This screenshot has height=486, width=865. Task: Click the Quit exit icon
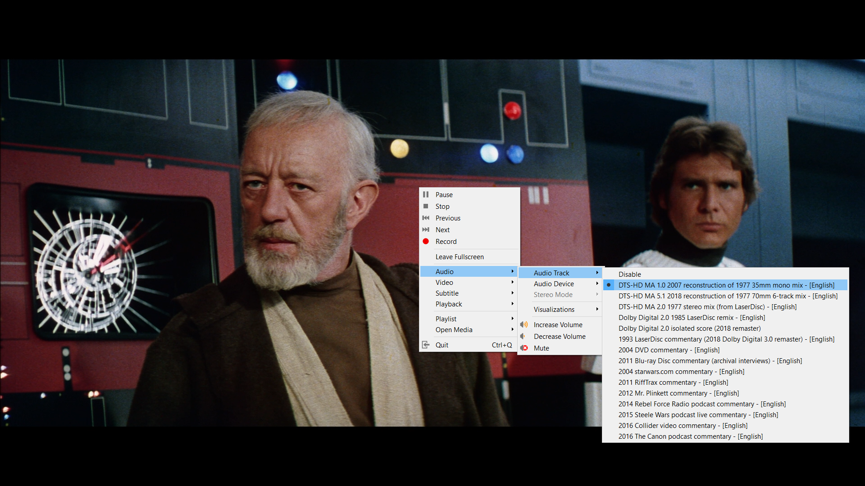(x=426, y=345)
